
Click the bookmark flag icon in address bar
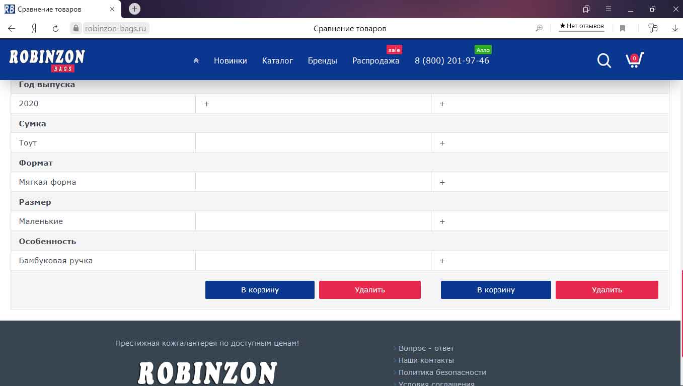623,29
